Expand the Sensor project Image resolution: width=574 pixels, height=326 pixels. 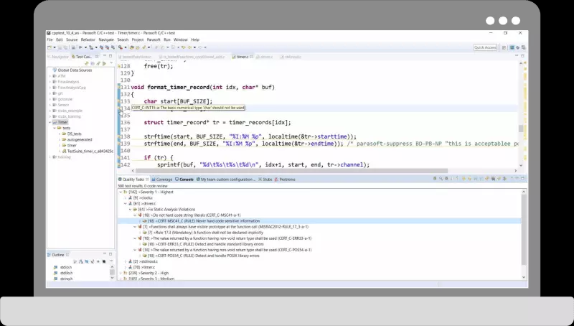[x=50, y=105]
